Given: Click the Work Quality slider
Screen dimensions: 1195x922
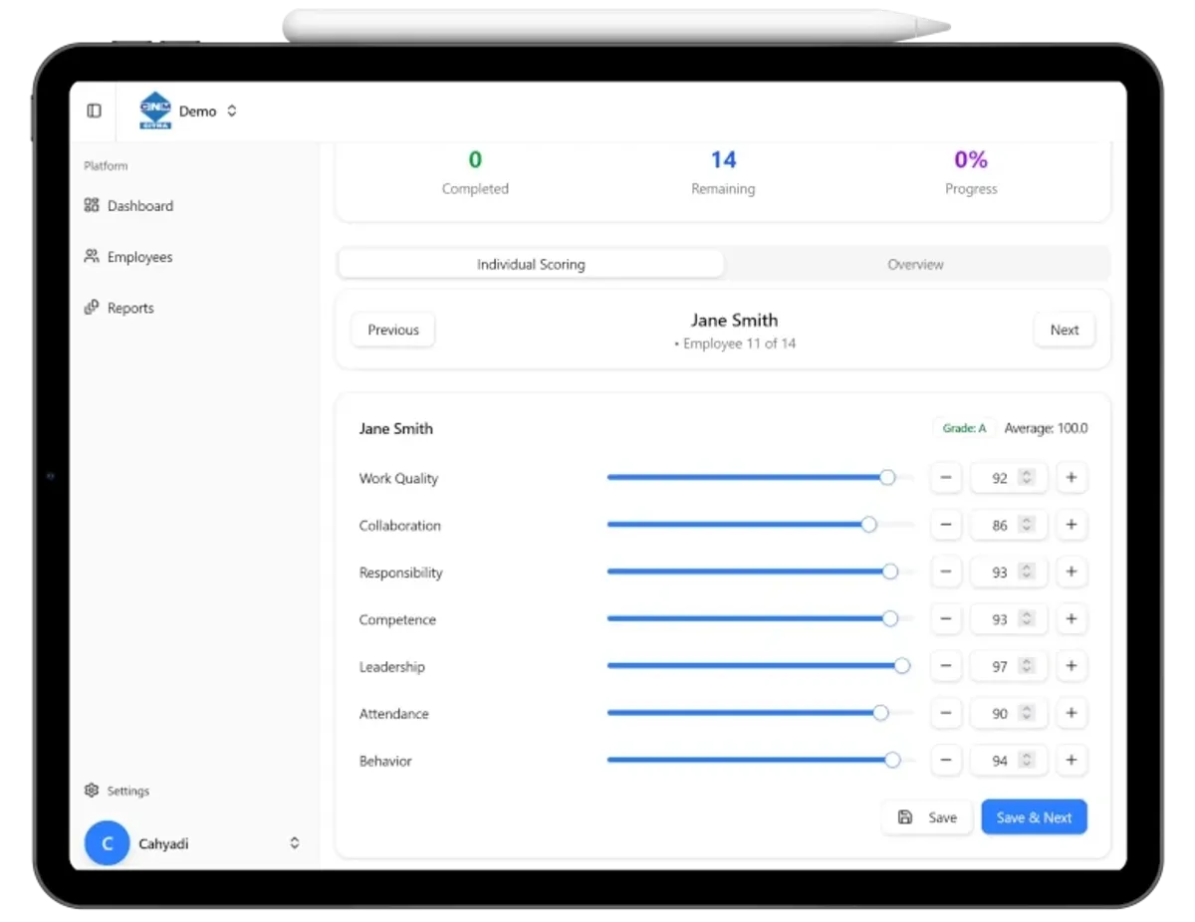Looking at the screenshot, I should tap(761, 478).
